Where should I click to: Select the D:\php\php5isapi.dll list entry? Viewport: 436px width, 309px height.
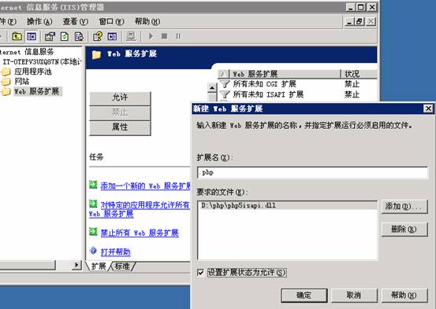tap(287, 205)
